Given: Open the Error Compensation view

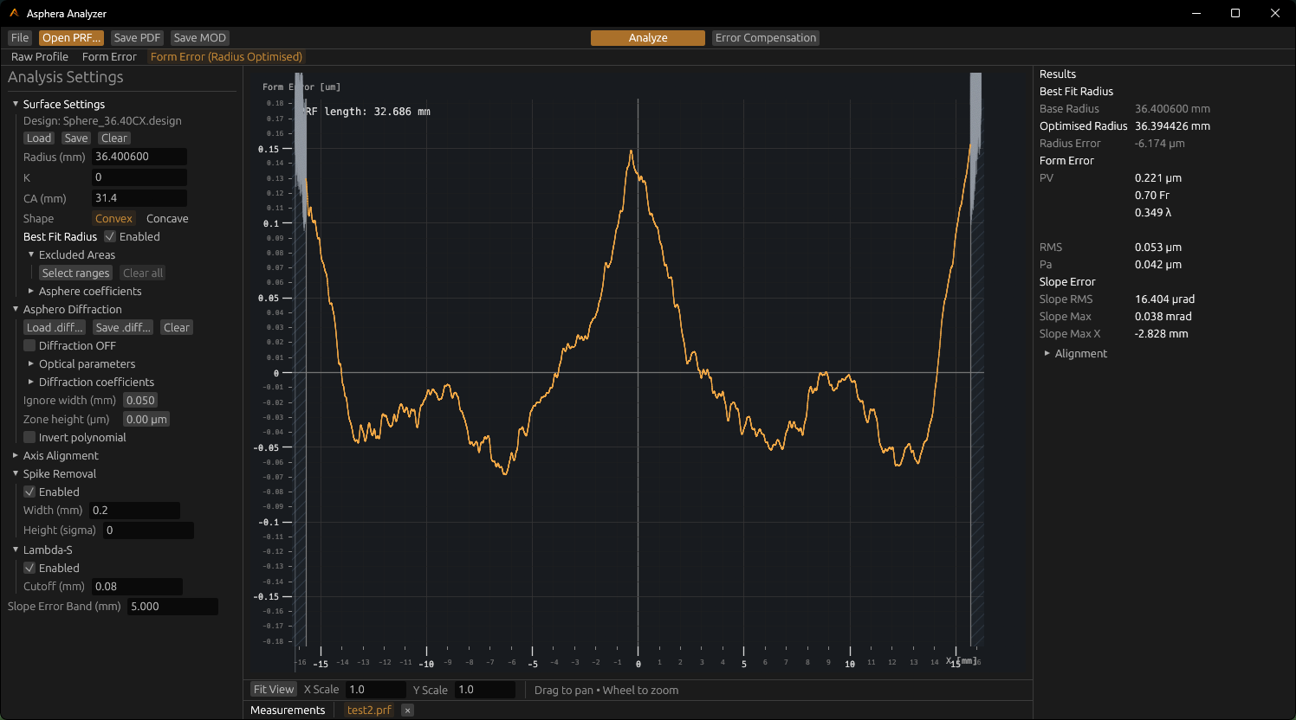Looking at the screenshot, I should 766,37.
